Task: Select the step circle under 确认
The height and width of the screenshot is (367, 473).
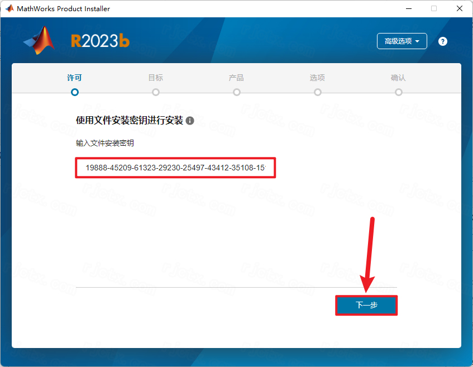Action: coord(399,92)
